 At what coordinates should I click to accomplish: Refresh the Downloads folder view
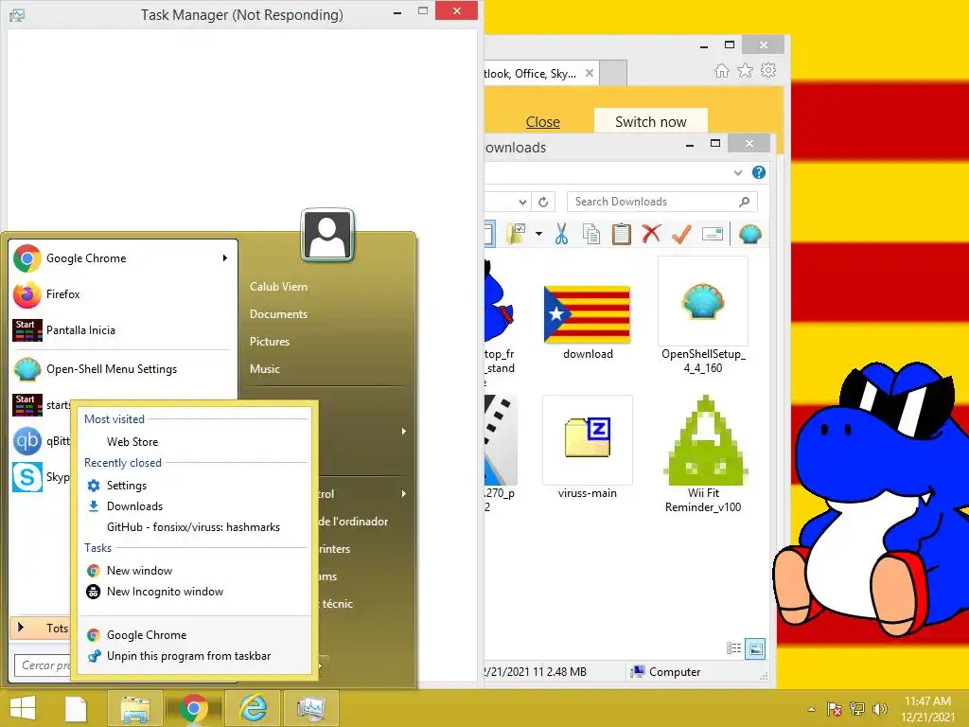[543, 202]
